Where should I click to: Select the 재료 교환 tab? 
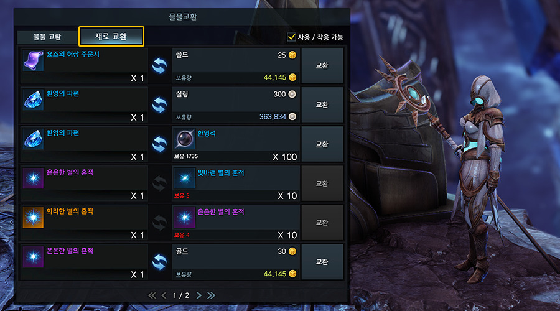pyautogui.click(x=111, y=37)
